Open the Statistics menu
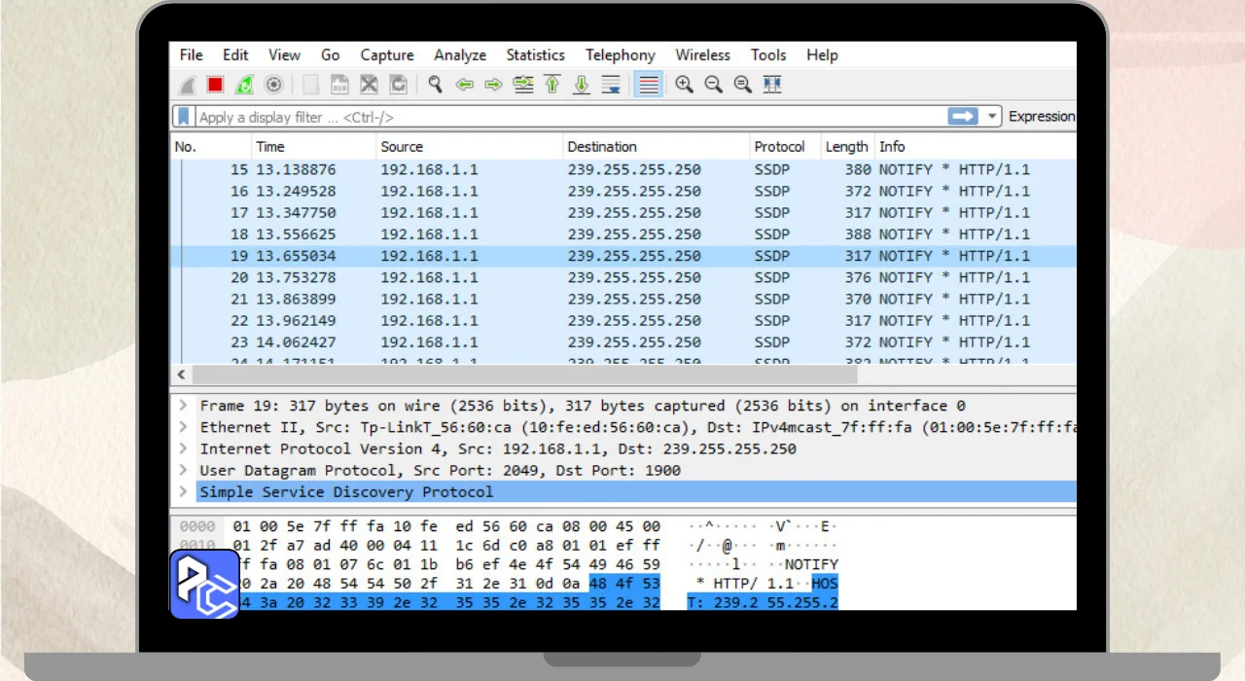Viewport: 1245px width, 681px height. tap(535, 55)
